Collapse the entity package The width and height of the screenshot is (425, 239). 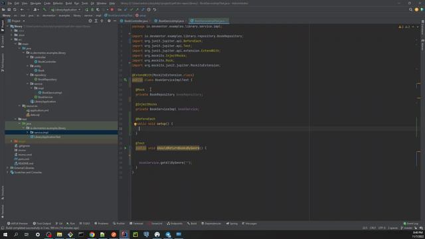tap(28, 66)
